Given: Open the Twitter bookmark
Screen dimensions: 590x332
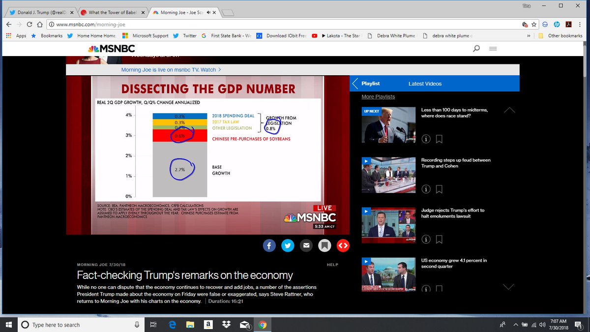Looking at the screenshot, I should pos(185,35).
